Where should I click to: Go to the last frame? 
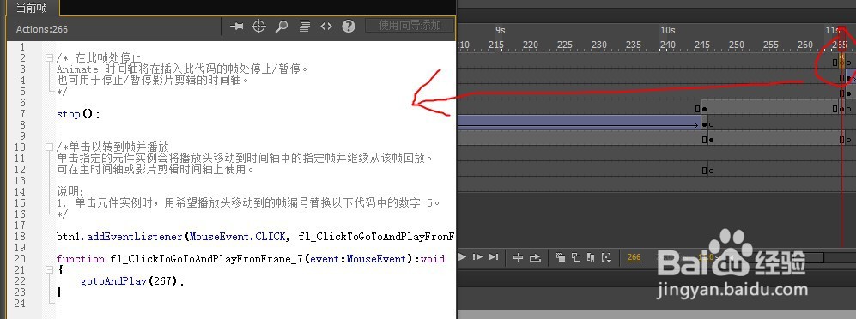(494, 257)
